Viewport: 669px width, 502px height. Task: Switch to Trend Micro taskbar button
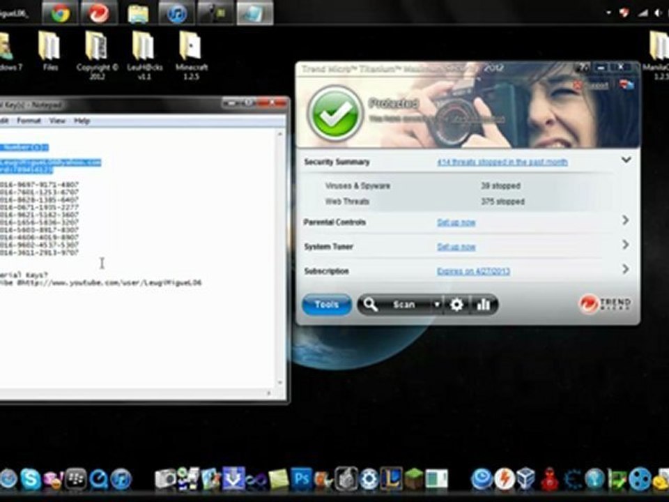coord(98,13)
